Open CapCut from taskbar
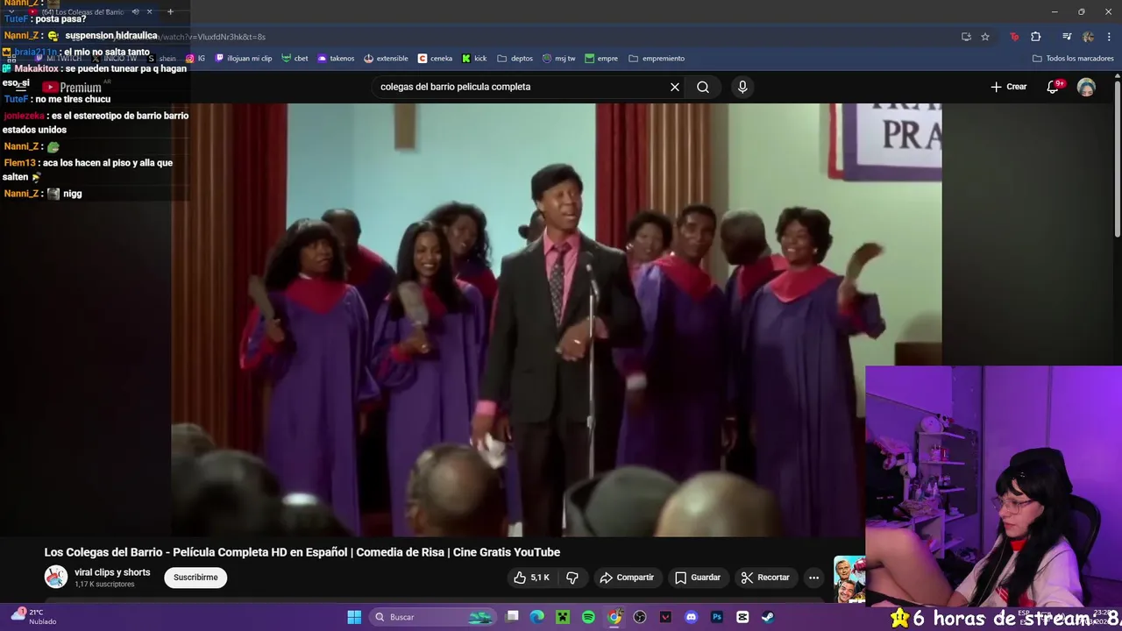Image resolution: width=1122 pixels, height=631 pixels. [x=742, y=617]
